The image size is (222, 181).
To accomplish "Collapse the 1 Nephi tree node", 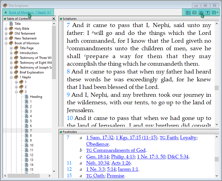I will pos(11,77).
